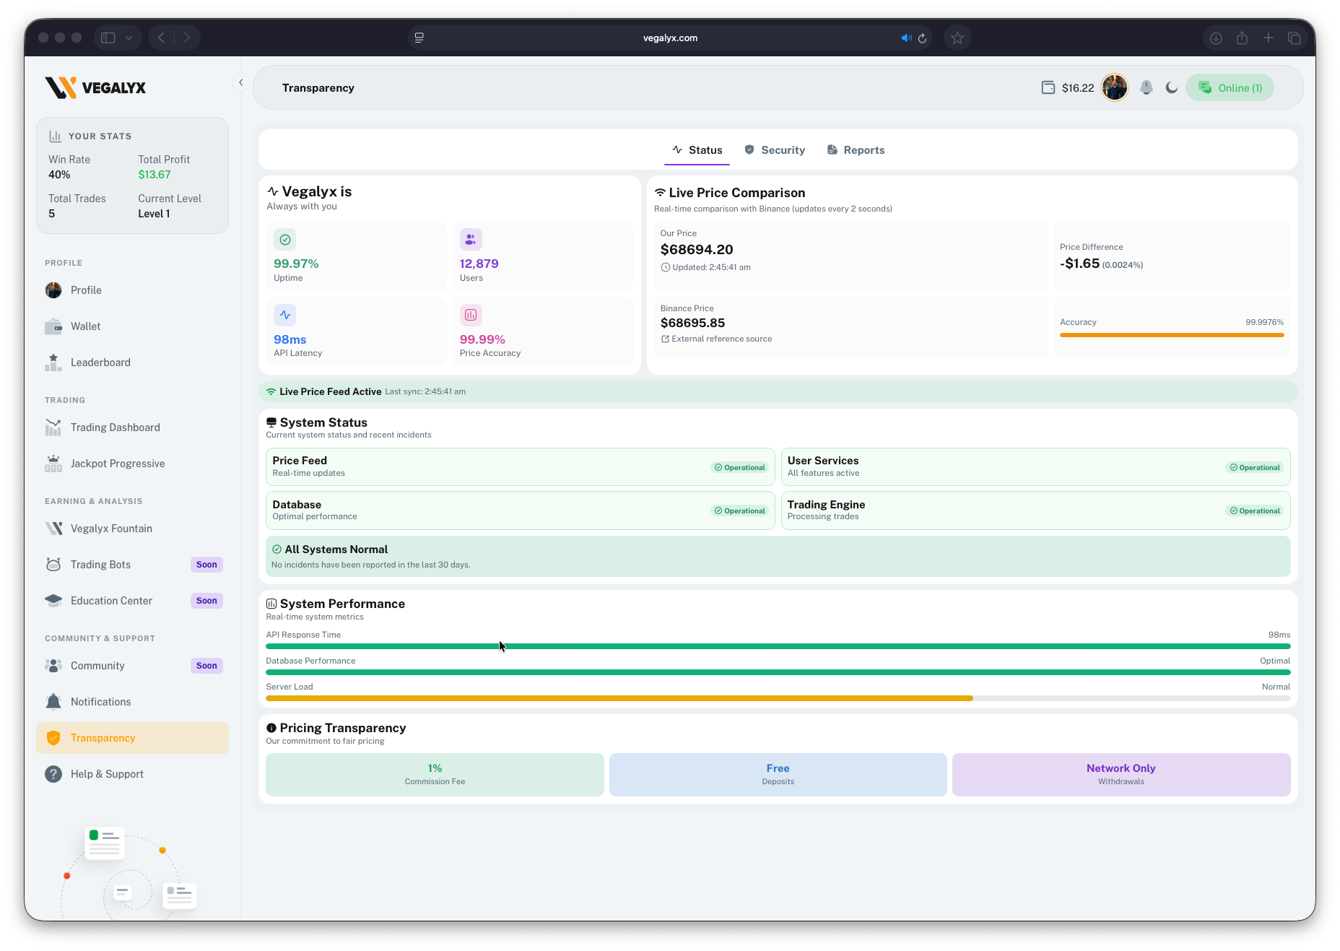Click the page settings icon in address bar
The width and height of the screenshot is (1340, 951).
point(419,38)
